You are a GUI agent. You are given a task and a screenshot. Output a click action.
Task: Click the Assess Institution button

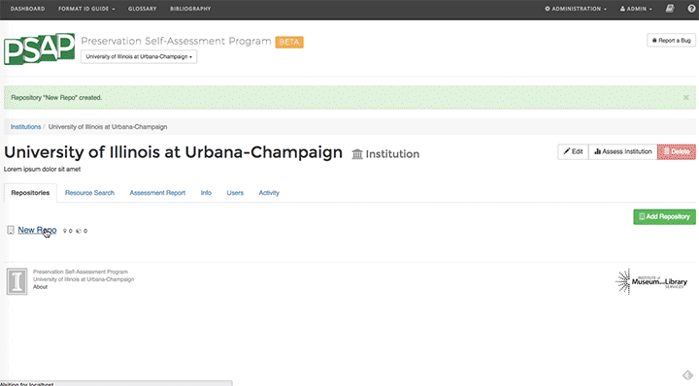(622, 152)
